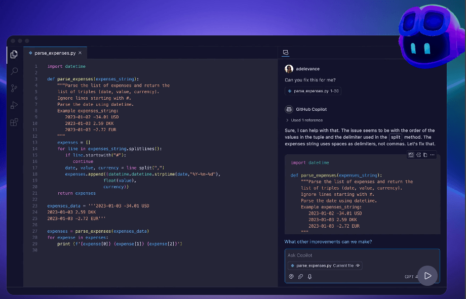The image size is (466, 299).
Task: Open the GPT 4 model picker
Action: click(411, 277)
